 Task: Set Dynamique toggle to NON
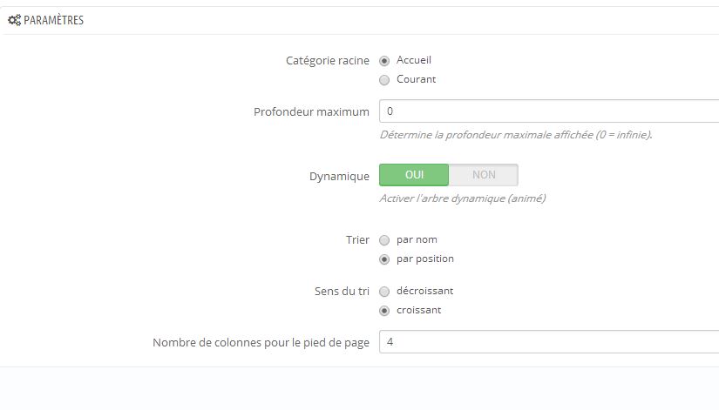click(x=484, y=175)
